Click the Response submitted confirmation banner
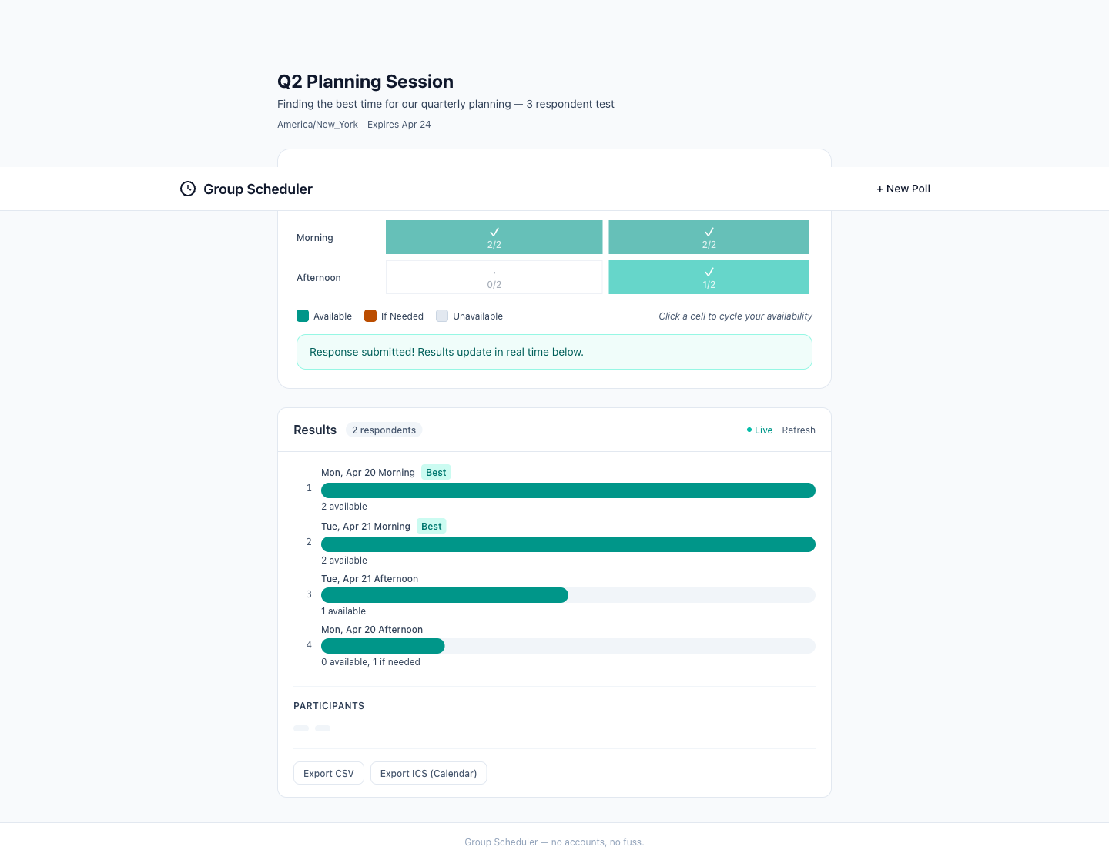The width and height of the screenshot is (1109, 860). click(554, 352)
